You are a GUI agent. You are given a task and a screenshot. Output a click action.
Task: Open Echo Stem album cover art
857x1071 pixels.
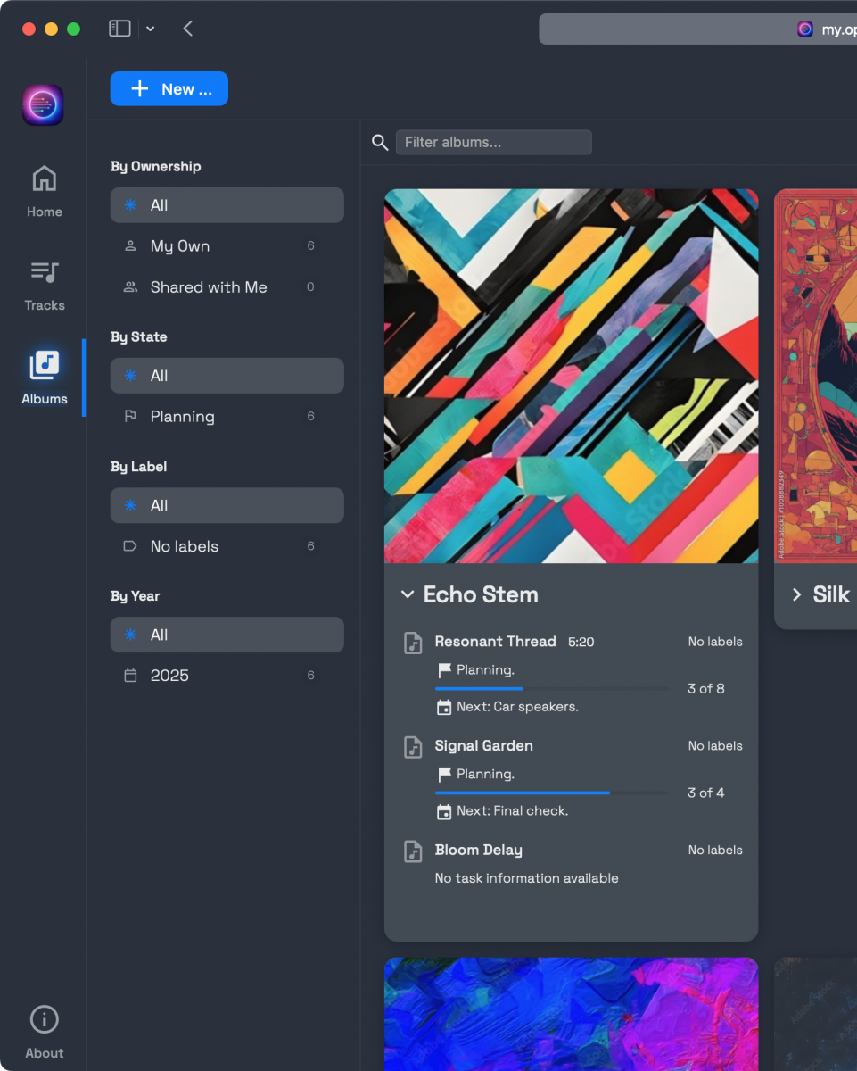tap(571, 376)
